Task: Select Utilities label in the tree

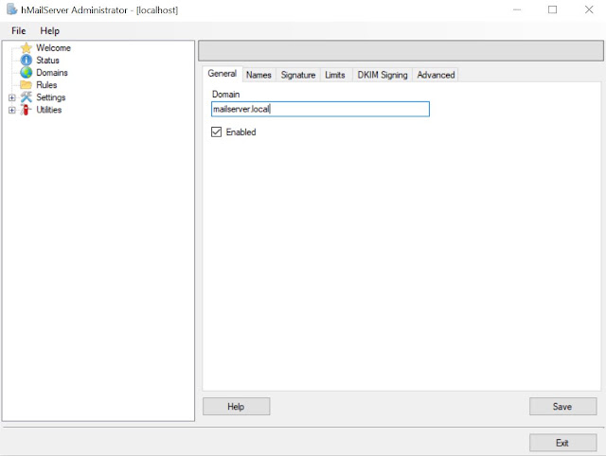Action: point(48,110)
